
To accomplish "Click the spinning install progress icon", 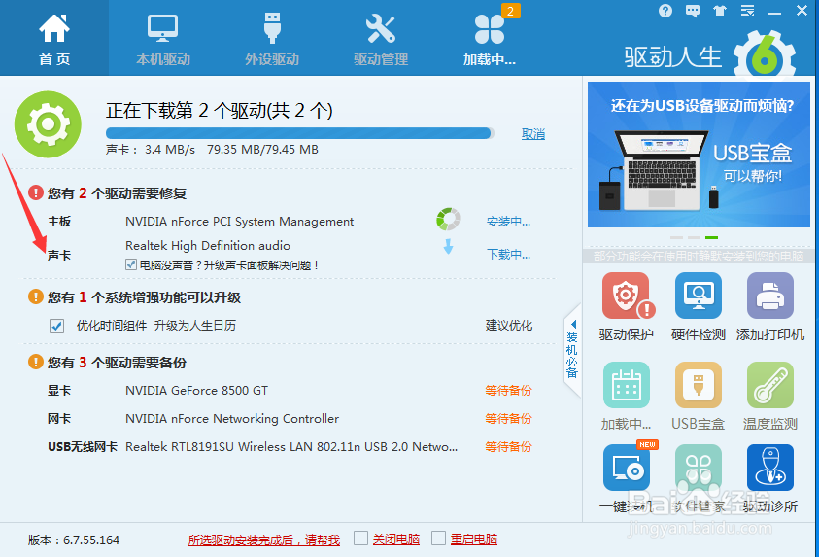I will 448,220.
